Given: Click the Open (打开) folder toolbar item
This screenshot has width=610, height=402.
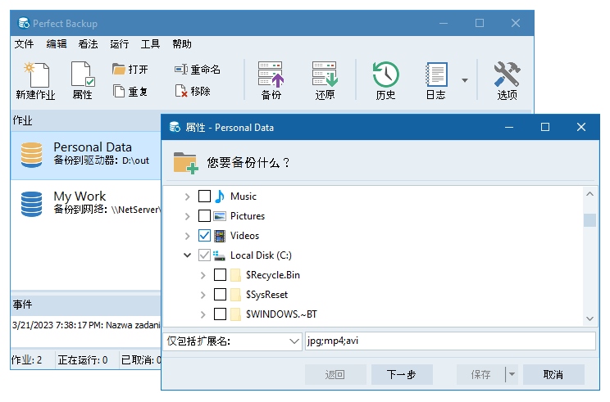Looking at the screenshot, I should (x=130, y=69).
